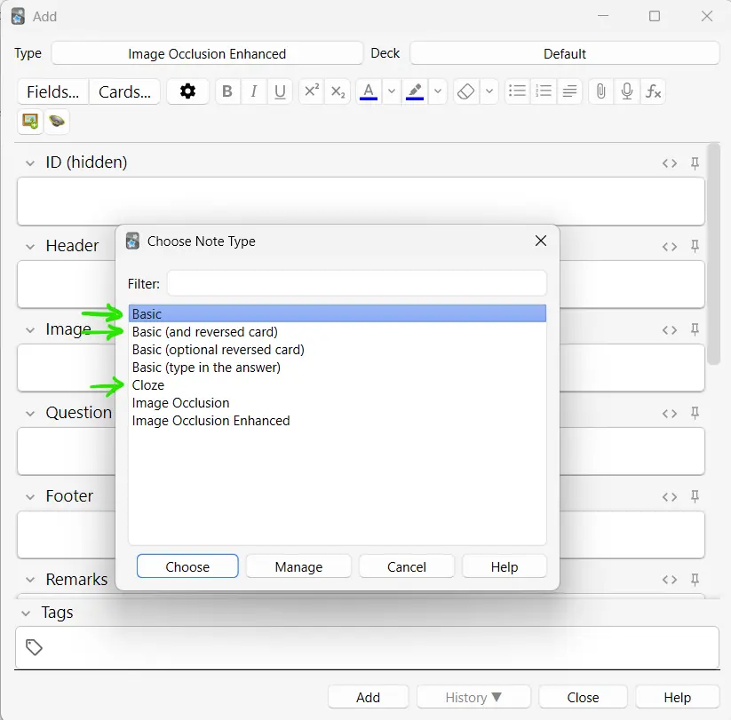
Task: Toggle HTML editor for ID (hidden) field
Action: 670,163
